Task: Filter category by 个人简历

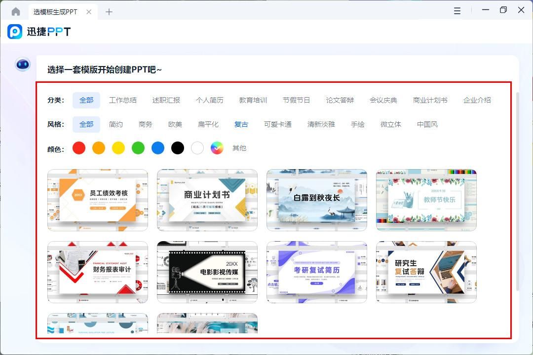Action: [x=210, y=100]
